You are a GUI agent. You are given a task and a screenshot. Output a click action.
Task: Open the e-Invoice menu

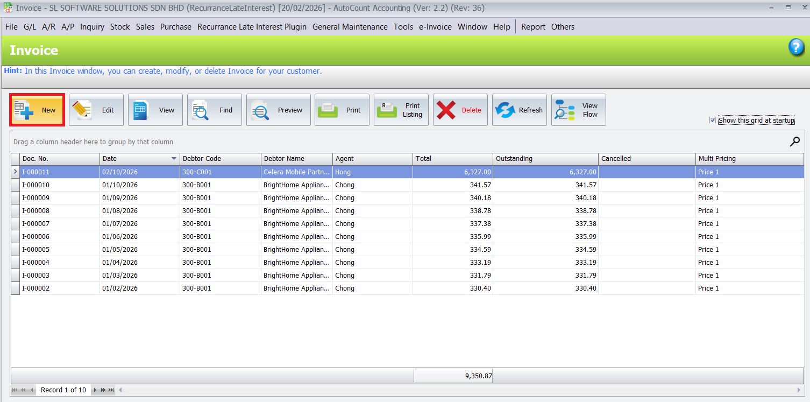[435, 27]
